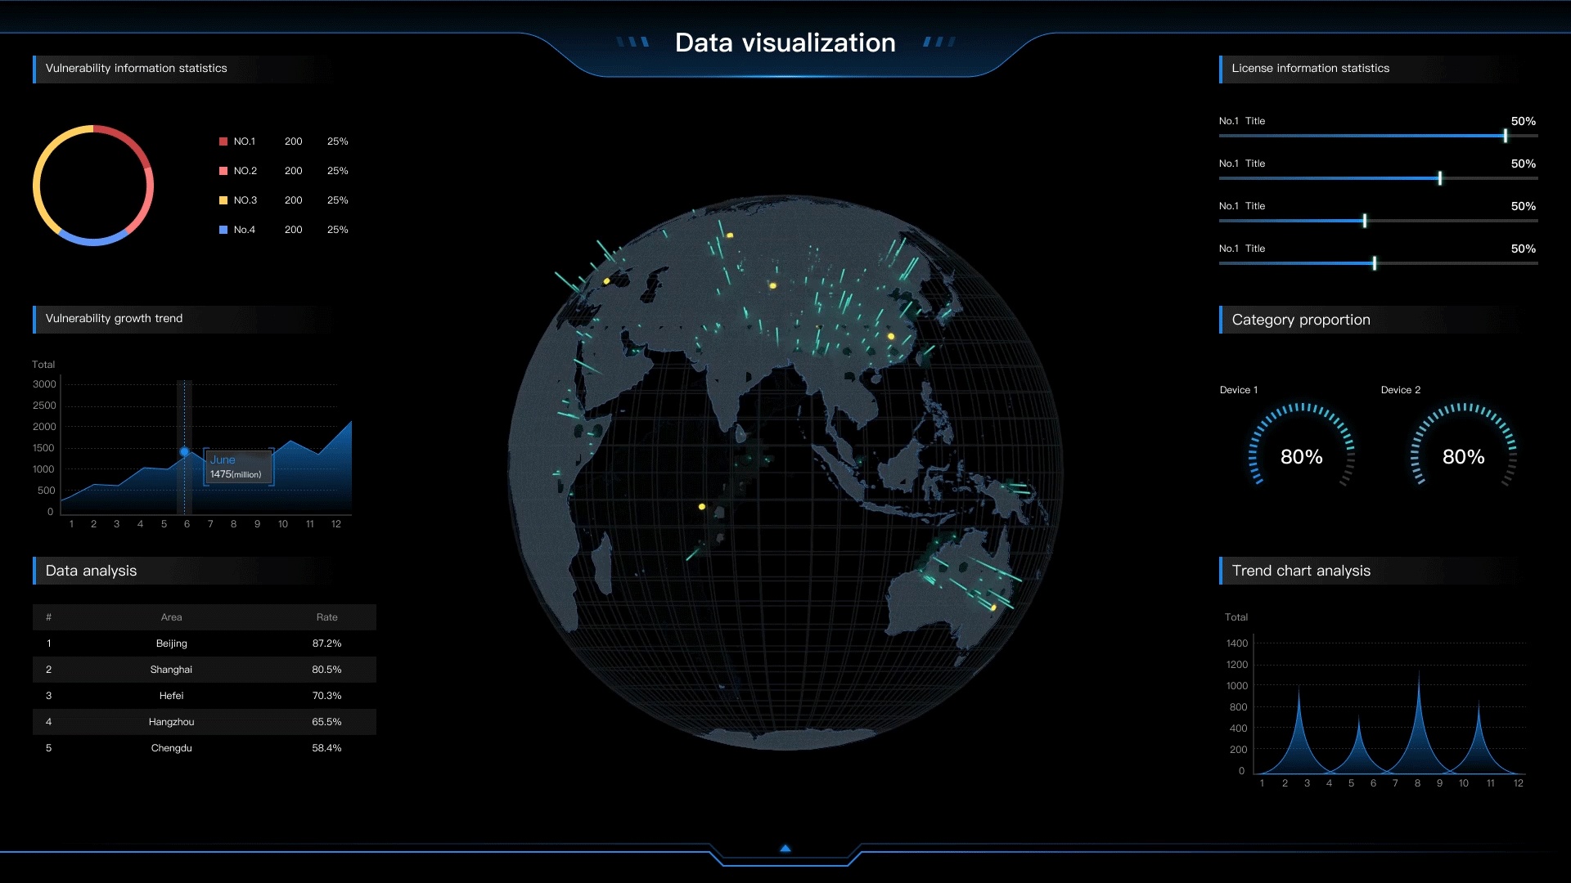Click the June data point marker
This screenshot has width=1571, height=883.
coord(185,452)
